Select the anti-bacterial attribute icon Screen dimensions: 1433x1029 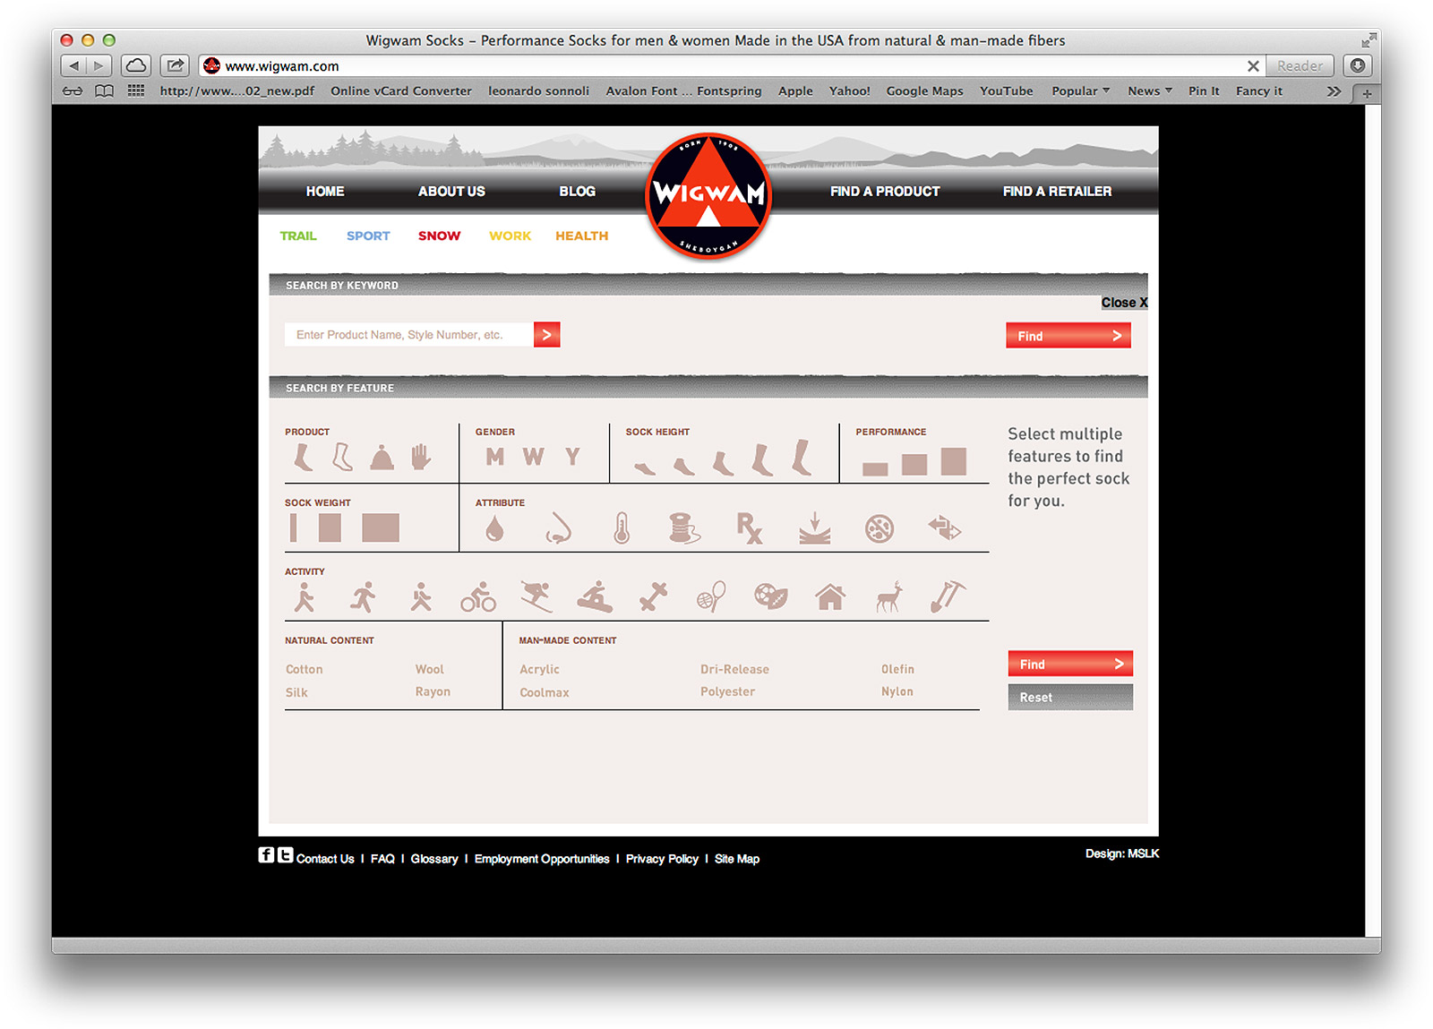pos(880,528)
